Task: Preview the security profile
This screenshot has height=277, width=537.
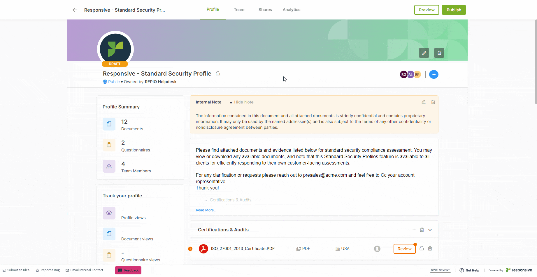Action: (x=427, y=10)
